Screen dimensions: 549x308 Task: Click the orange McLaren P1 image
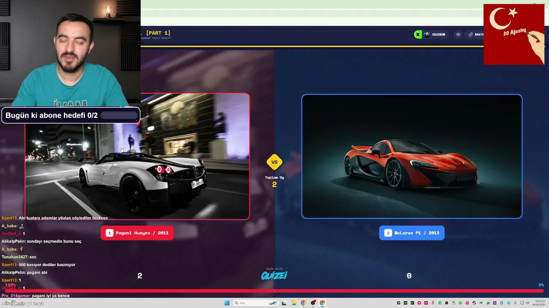pos(412,156)
